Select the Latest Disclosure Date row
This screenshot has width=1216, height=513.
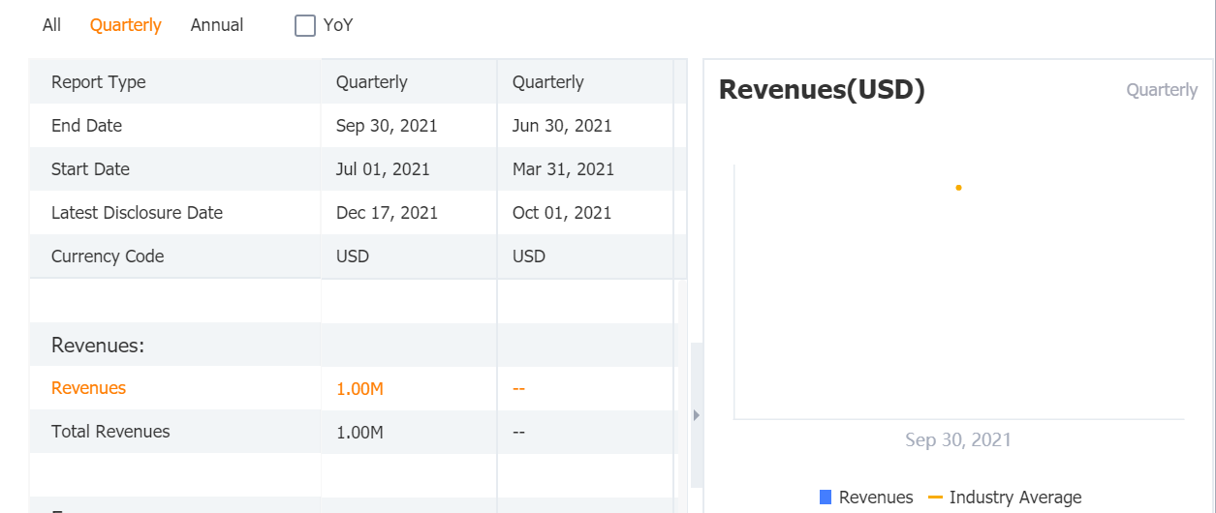(137, 213)
